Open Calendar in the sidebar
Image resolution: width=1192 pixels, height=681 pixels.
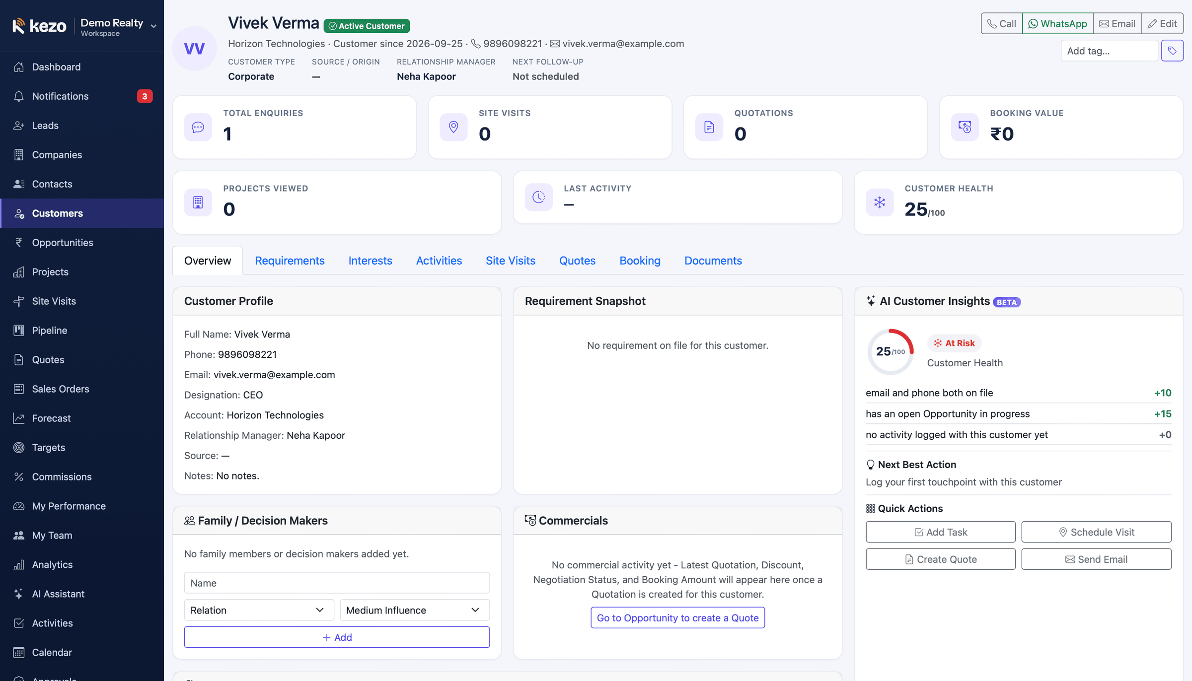click(x=82, y=653)
